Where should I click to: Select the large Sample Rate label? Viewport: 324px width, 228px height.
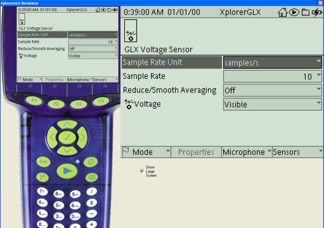144,76
